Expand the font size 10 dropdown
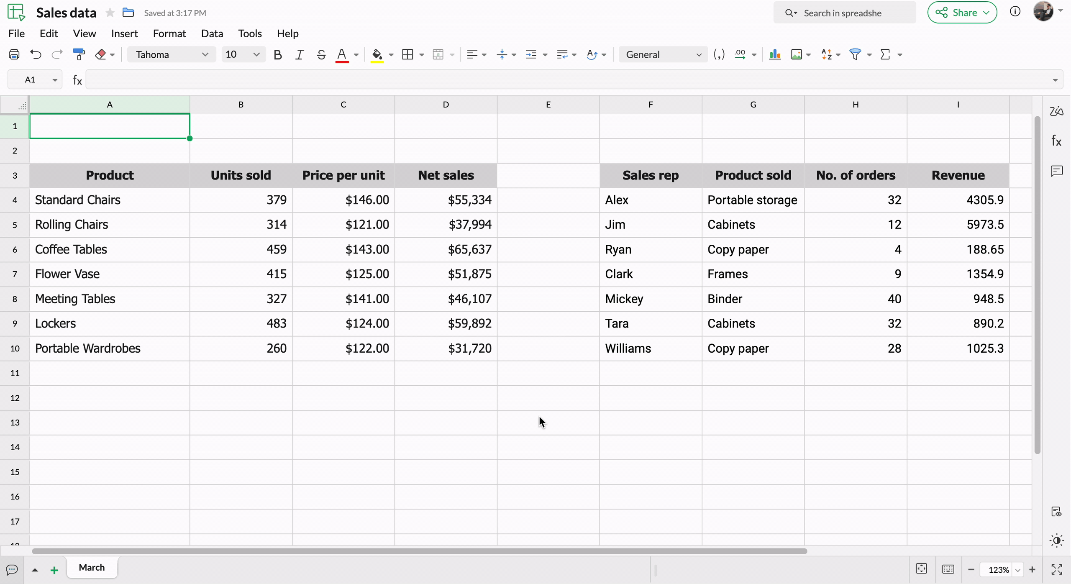This screenshot has width=1071, height=584. pos(243,54)
